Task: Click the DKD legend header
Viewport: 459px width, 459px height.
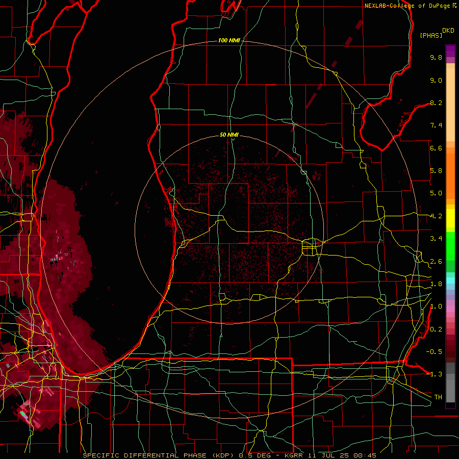Action: (448, 31)
